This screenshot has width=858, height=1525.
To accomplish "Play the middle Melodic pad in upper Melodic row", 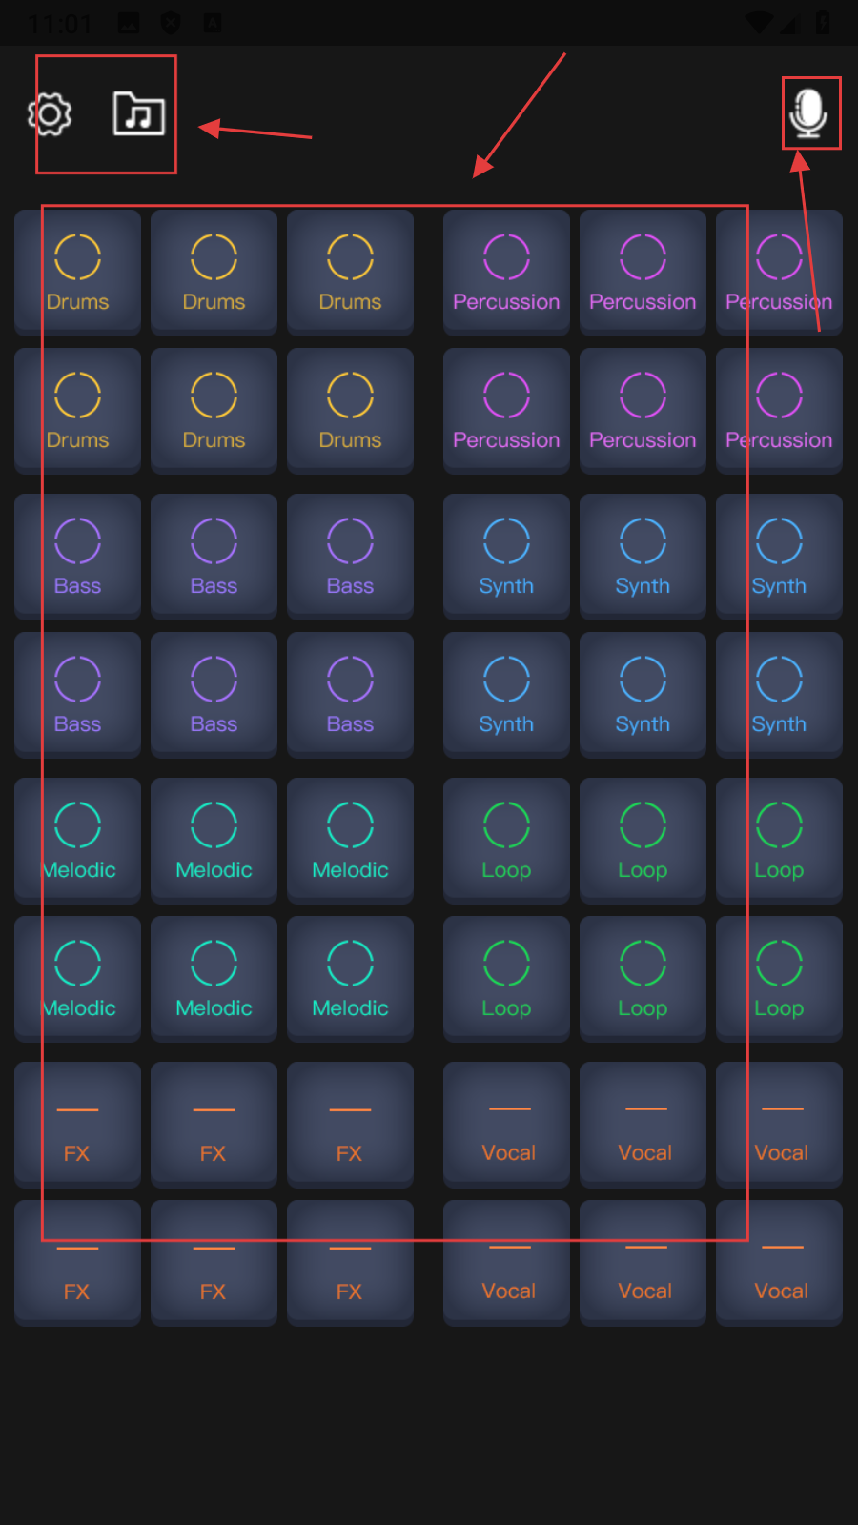I will 214,841.
